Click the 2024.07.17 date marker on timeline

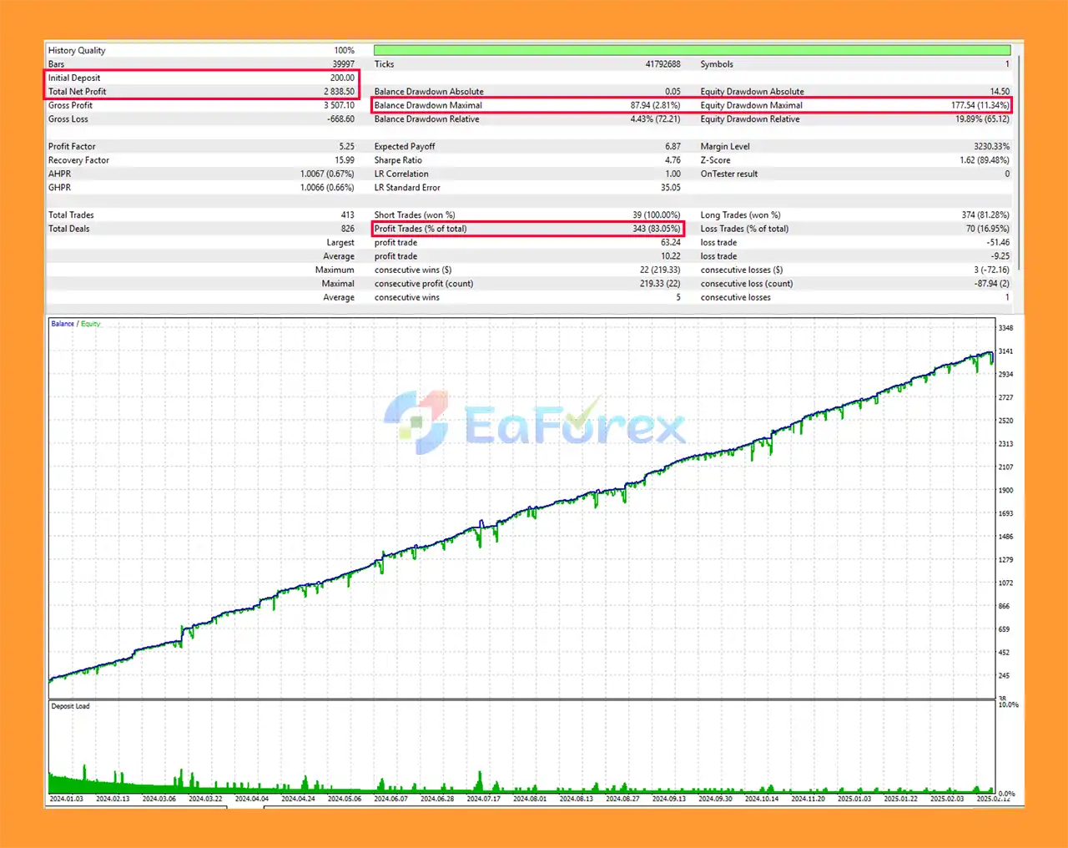[x=483, y=799]
